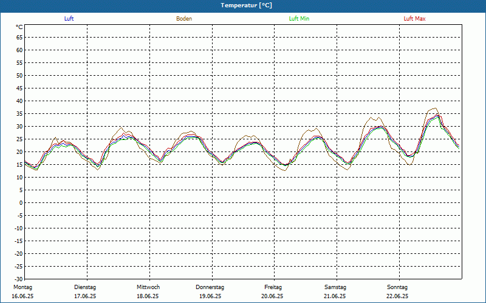Click the 65 value on the y-axis
This screenshot has width=486, height=303.
tap(19, 37)
